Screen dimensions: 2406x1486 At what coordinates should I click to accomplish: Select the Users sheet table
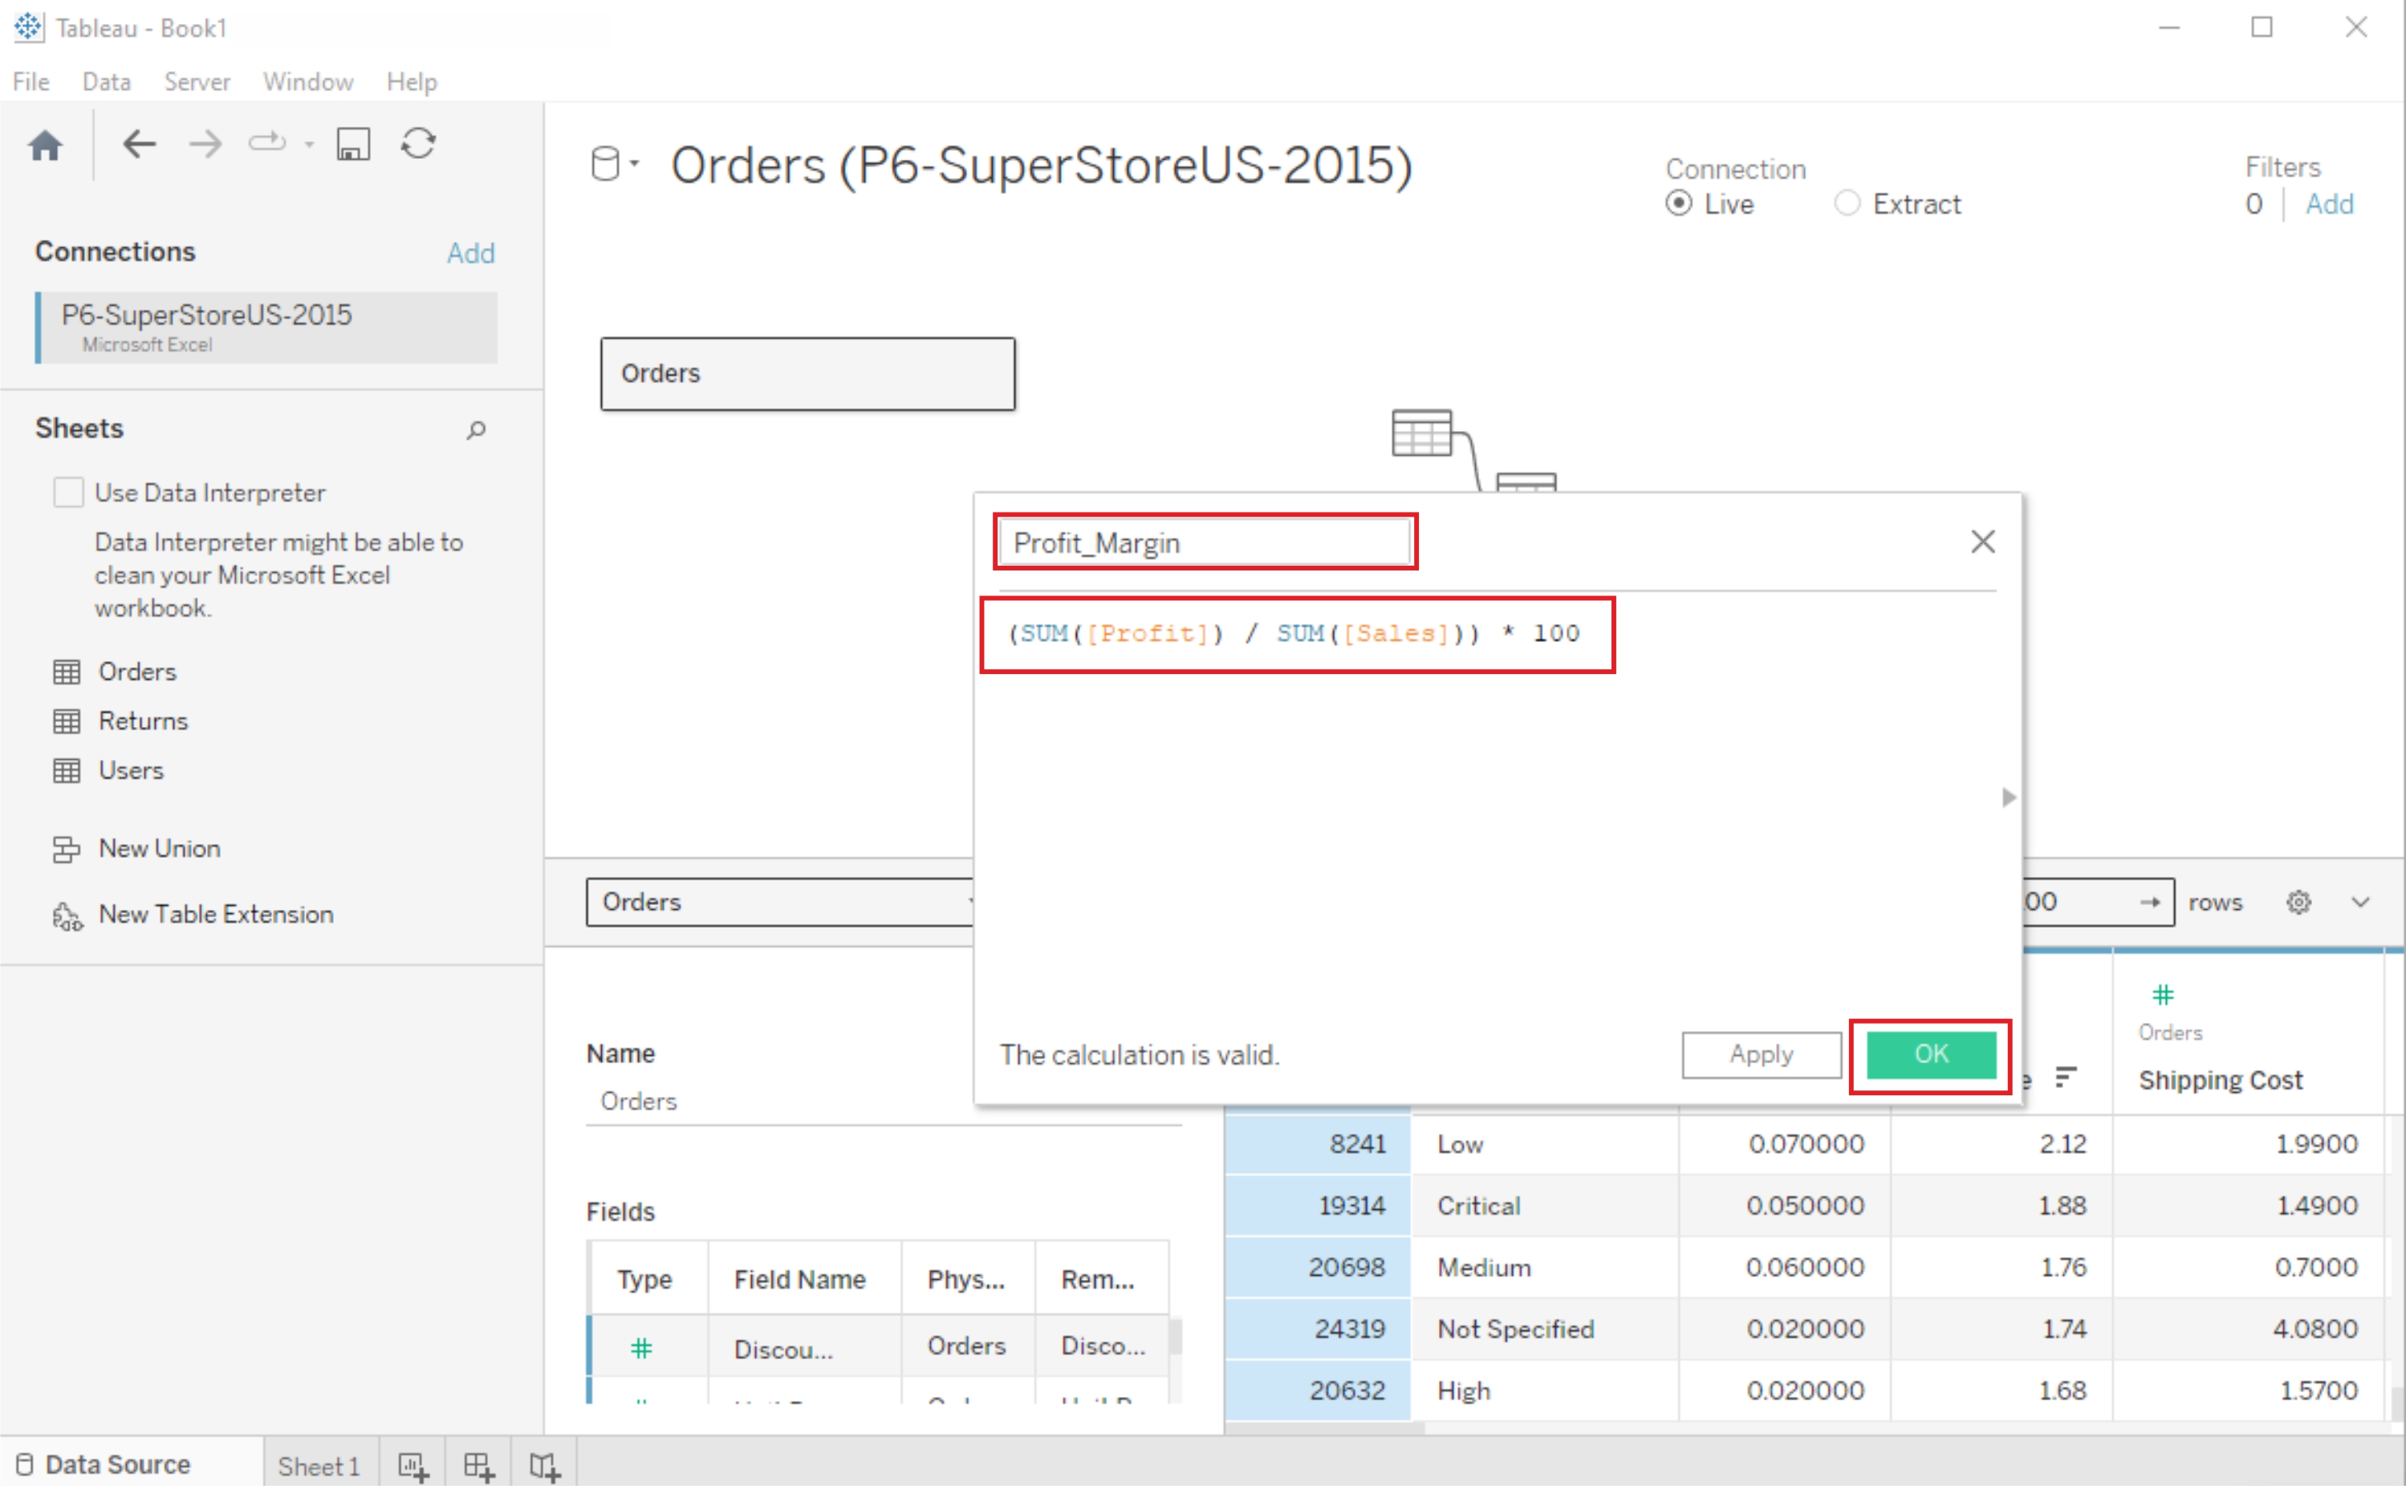tap(131, 769)
